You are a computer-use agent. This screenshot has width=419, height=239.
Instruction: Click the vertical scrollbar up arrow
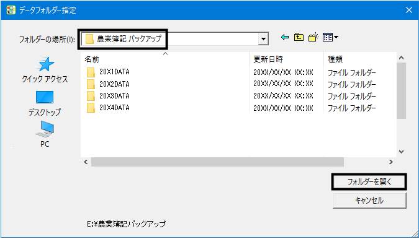coord(401,58)
